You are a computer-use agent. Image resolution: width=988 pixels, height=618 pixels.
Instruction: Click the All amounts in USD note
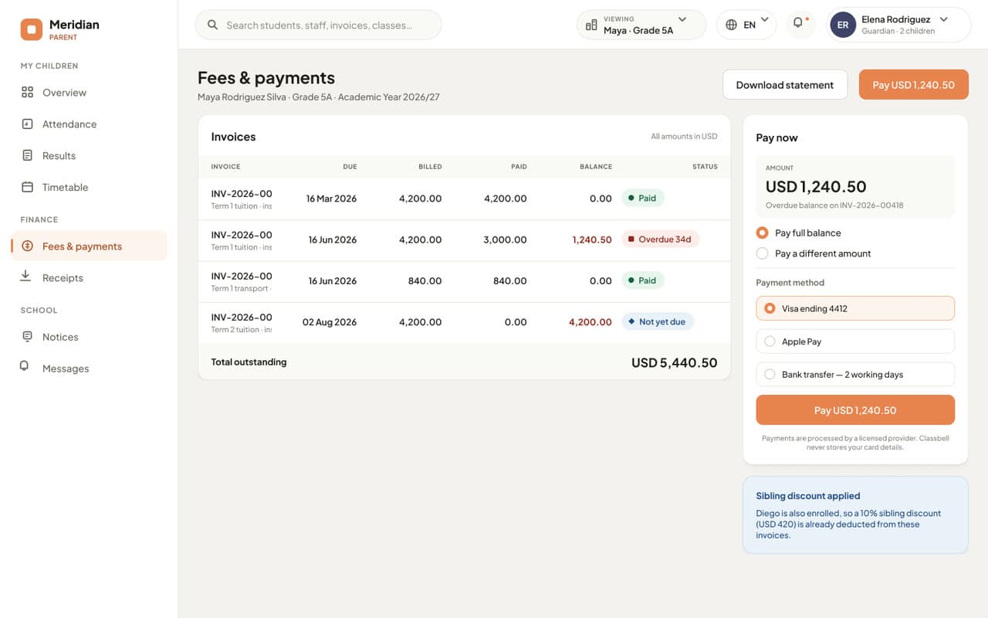684,137
